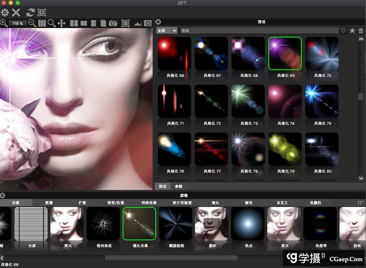Toggle favorite with the star icon

pos(352,31)
